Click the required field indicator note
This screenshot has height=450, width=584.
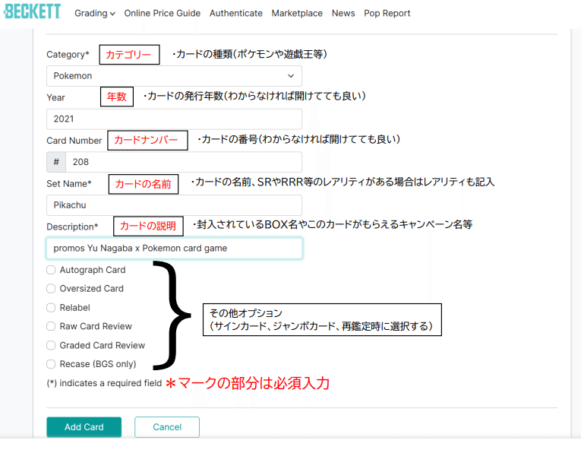click(x=104, y=383)
